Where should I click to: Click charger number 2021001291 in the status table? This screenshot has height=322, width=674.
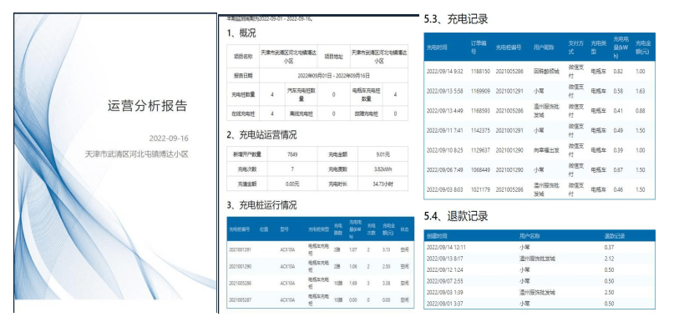241,249
